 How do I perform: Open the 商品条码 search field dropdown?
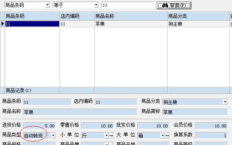point(47,5)
